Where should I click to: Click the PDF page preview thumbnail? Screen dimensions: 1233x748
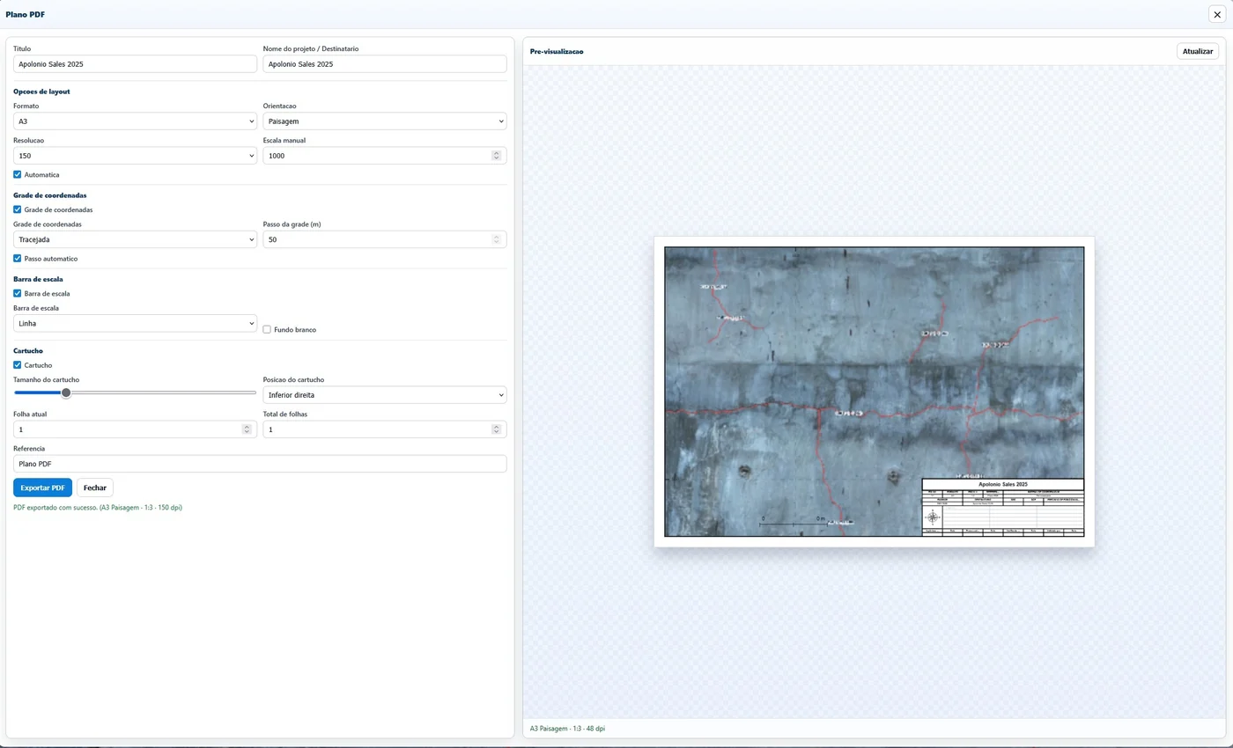874,392
